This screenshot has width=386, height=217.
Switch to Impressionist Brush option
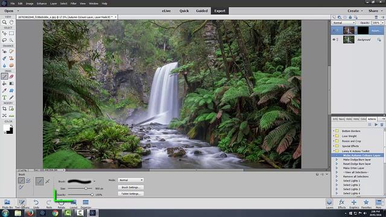[28, 181]
